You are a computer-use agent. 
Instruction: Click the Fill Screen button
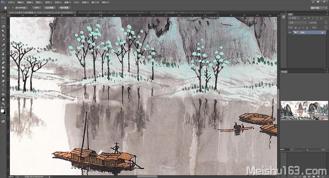point(64,8)
